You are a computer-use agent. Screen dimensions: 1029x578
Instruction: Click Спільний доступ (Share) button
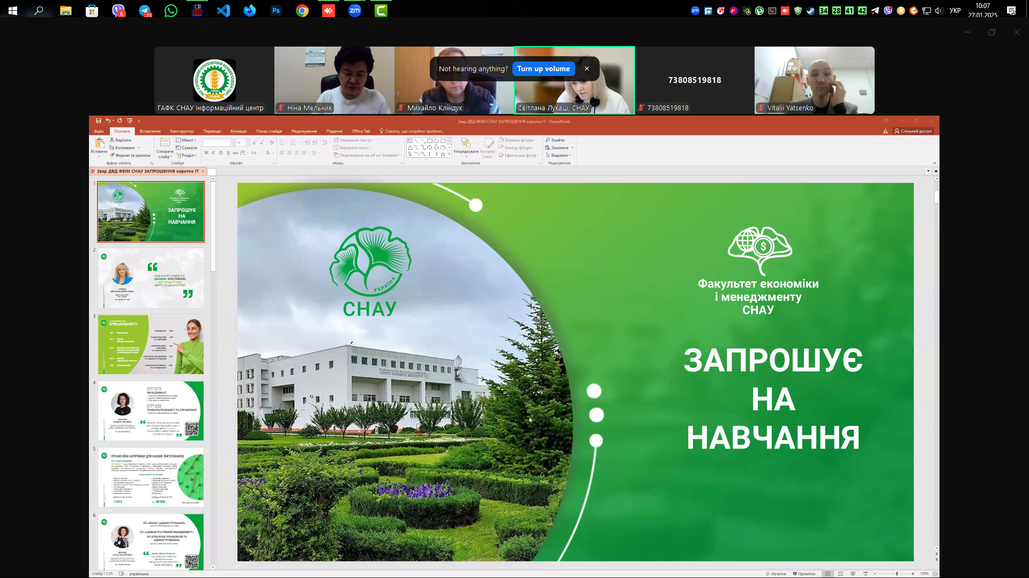(913, 131)
